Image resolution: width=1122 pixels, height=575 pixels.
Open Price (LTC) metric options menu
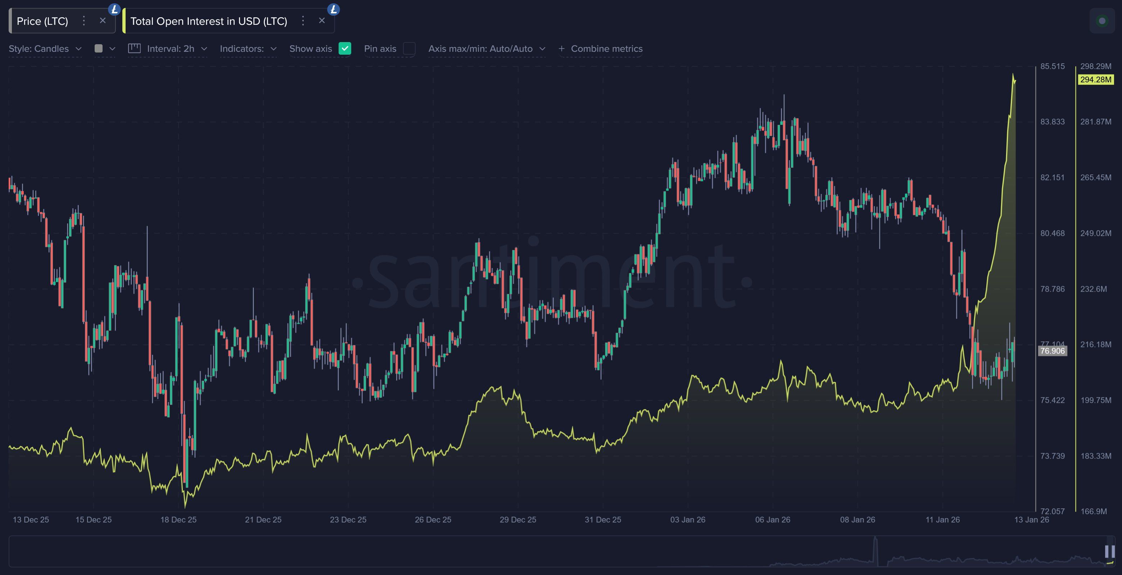point(84,20)
